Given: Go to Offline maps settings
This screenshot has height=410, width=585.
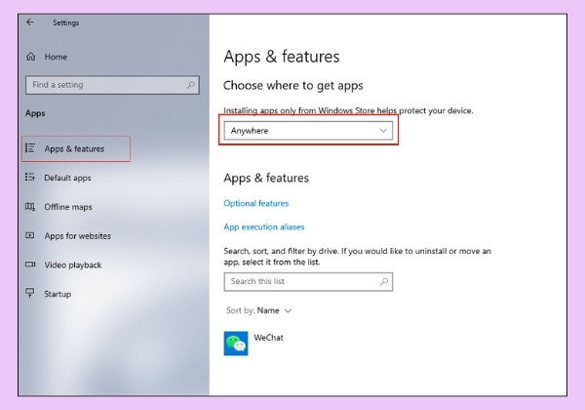Looking at the screenshot, I should (68, 207).
